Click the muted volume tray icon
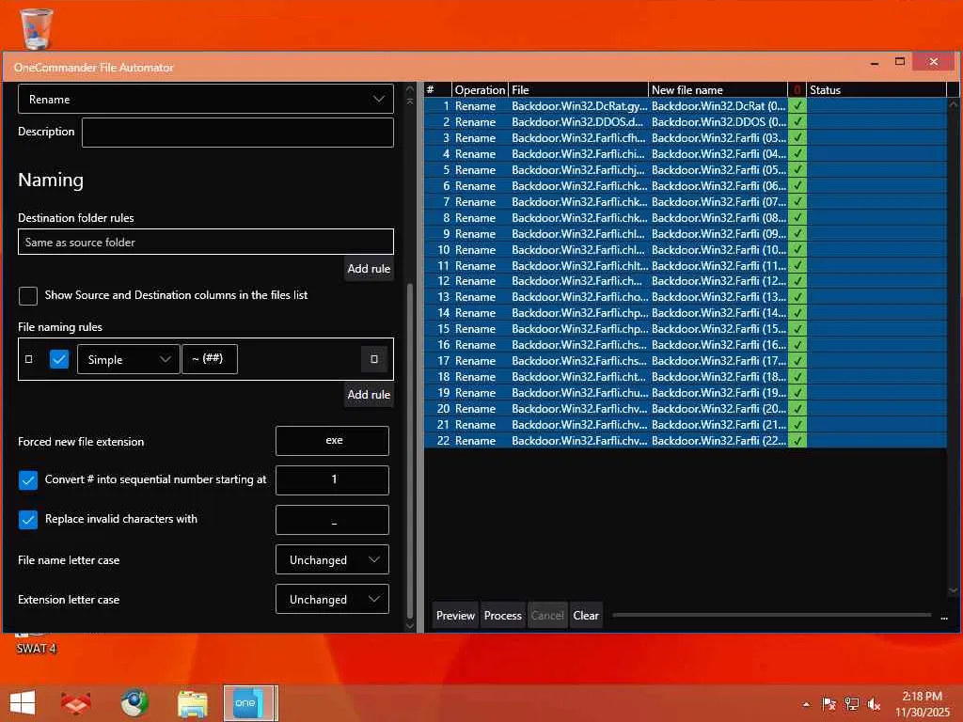This screenshot has width=963, height=722. pos(874,703)
